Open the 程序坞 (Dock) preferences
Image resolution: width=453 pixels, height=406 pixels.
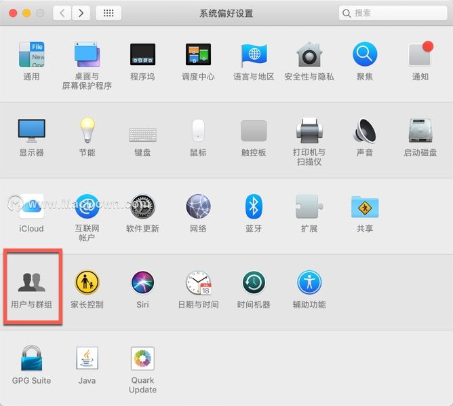pyautogui.click(x=142, y=54)
